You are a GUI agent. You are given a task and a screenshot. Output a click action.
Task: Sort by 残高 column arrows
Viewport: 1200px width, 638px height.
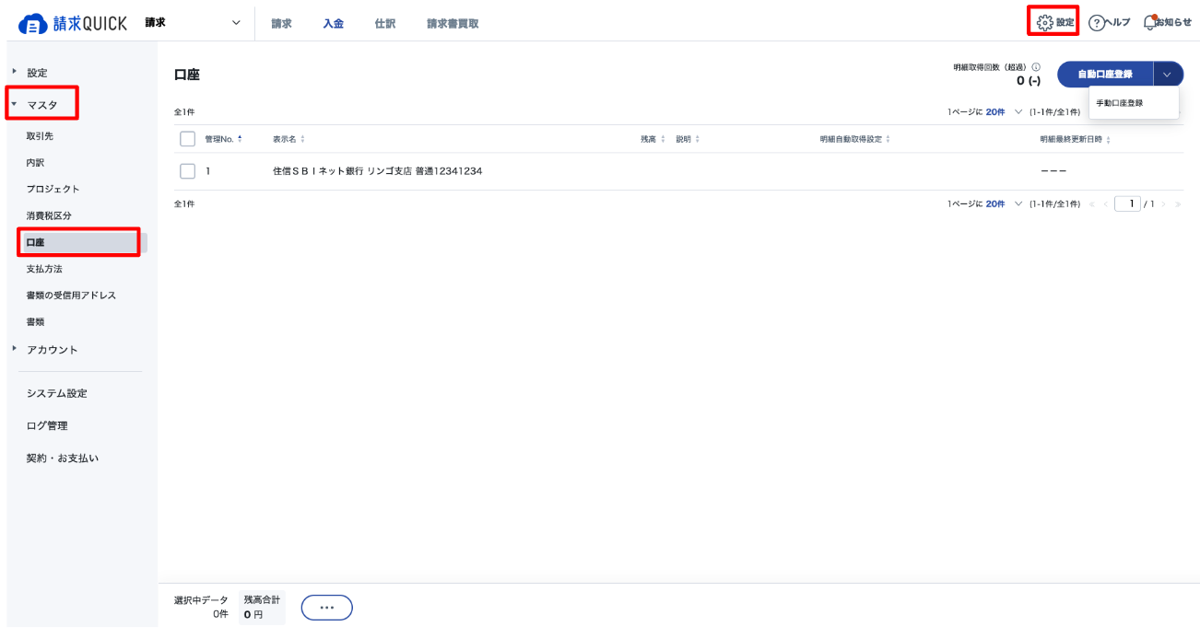point(663,139)
